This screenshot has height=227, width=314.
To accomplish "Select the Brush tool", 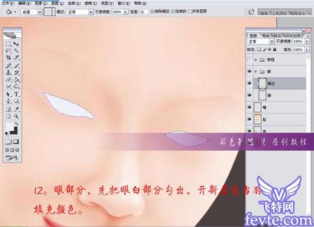I will (x=16, y=66).
